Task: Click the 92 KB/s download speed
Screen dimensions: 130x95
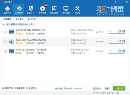Action: tap(100, 32)
